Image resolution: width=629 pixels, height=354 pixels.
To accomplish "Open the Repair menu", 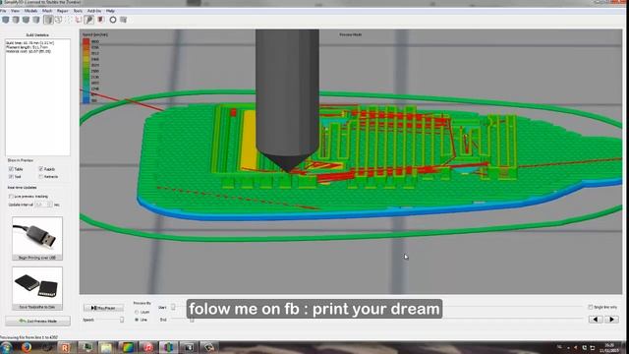I will (62, 11).
